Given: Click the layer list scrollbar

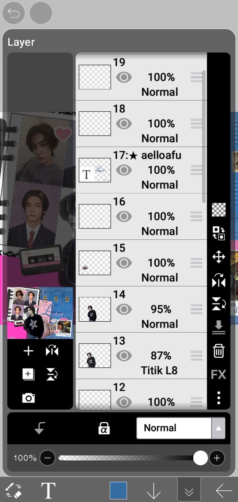Looking at the screenshot, I should pyautogui.click(x=204, y=136).
